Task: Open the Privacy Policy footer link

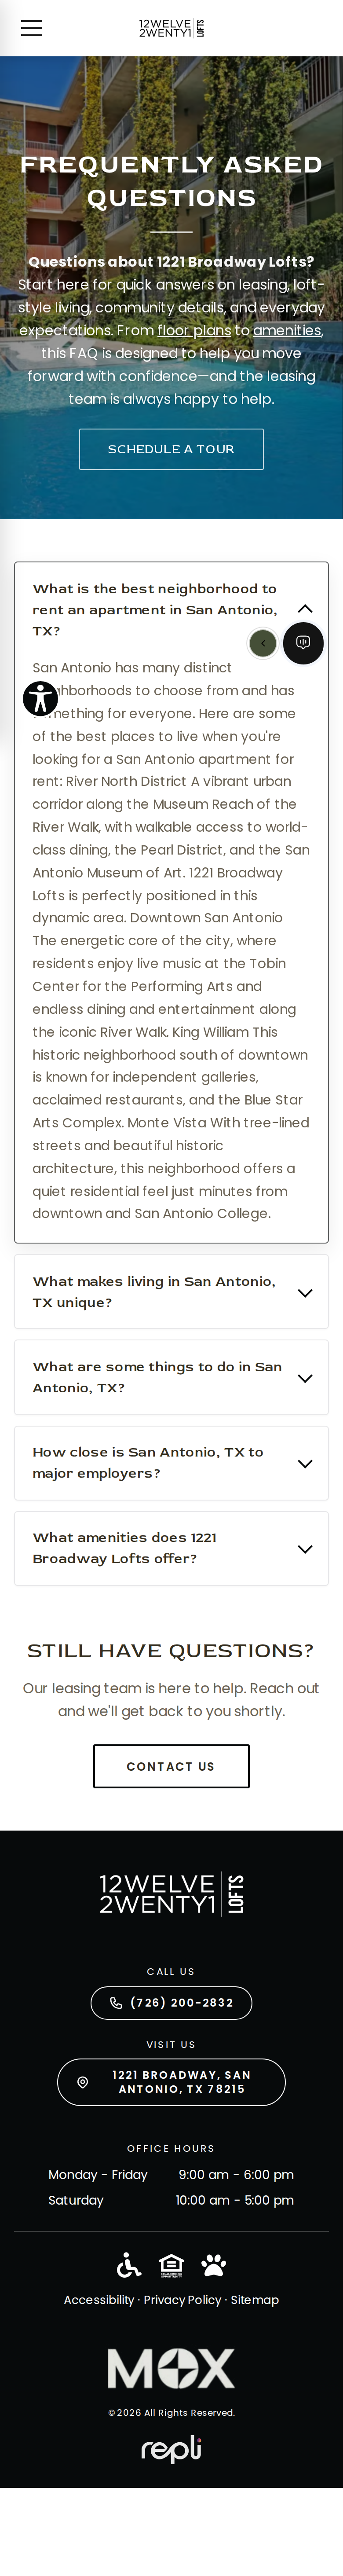Action: [182, 2300]
